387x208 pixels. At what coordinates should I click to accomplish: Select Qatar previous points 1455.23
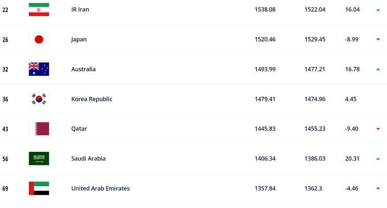(315, 128)
